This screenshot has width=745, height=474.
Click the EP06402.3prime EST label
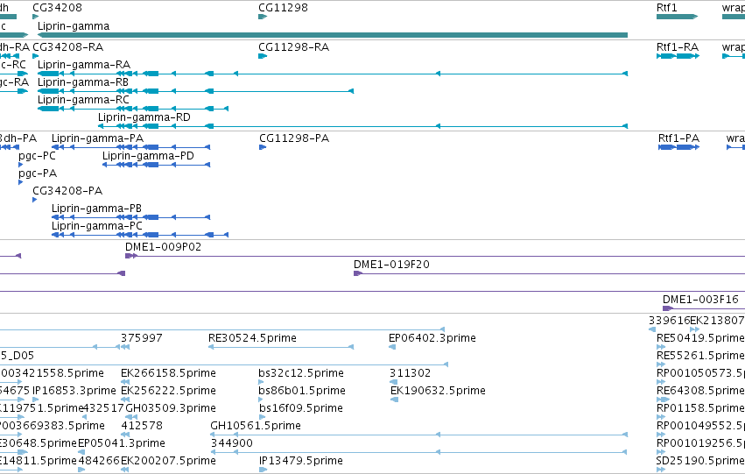[432, 338]
